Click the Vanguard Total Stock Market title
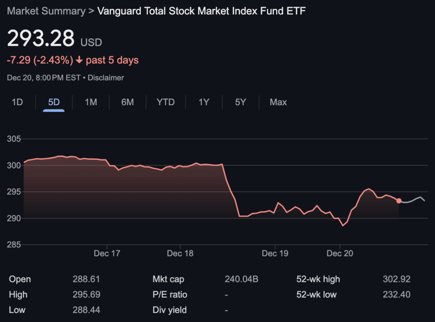 tap(201, 11)
